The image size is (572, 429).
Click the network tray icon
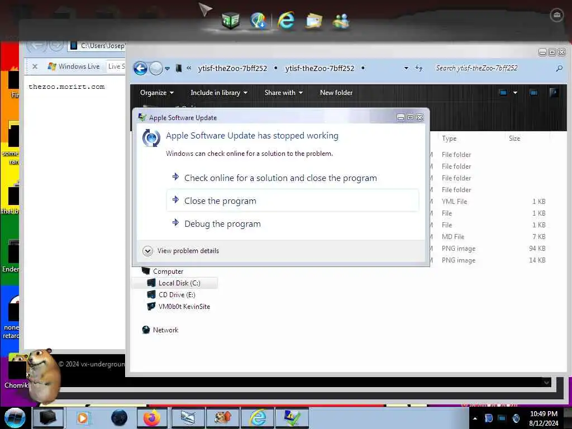point(502,418)
